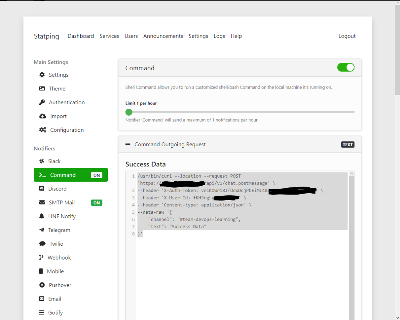Image resolution: width=400 pixels, height=320 pixels.
Task: Navigate to the Dashboard page
Action: click(x=81, y=36)
